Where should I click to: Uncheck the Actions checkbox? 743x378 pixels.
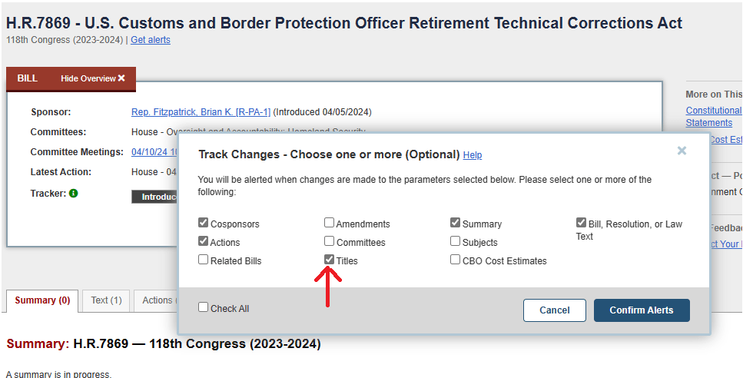click(x=204, y=241)
